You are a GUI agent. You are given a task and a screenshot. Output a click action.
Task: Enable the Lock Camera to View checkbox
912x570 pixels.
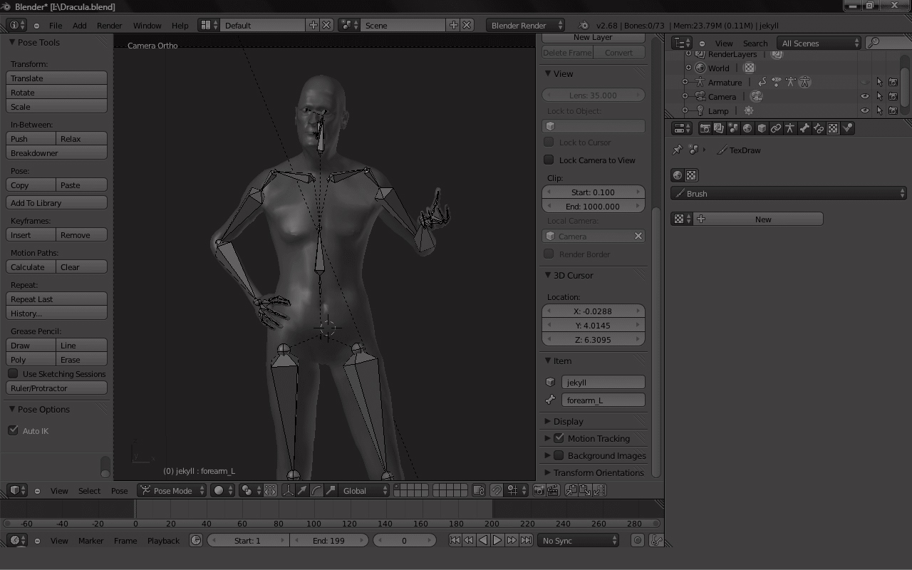pos(549,160)
